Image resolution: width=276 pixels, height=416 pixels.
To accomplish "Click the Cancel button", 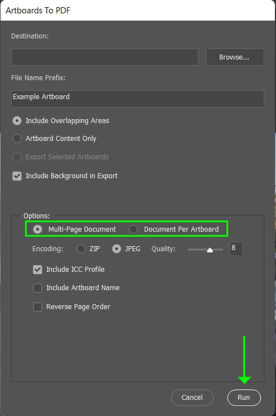I will tap(192, 398).
